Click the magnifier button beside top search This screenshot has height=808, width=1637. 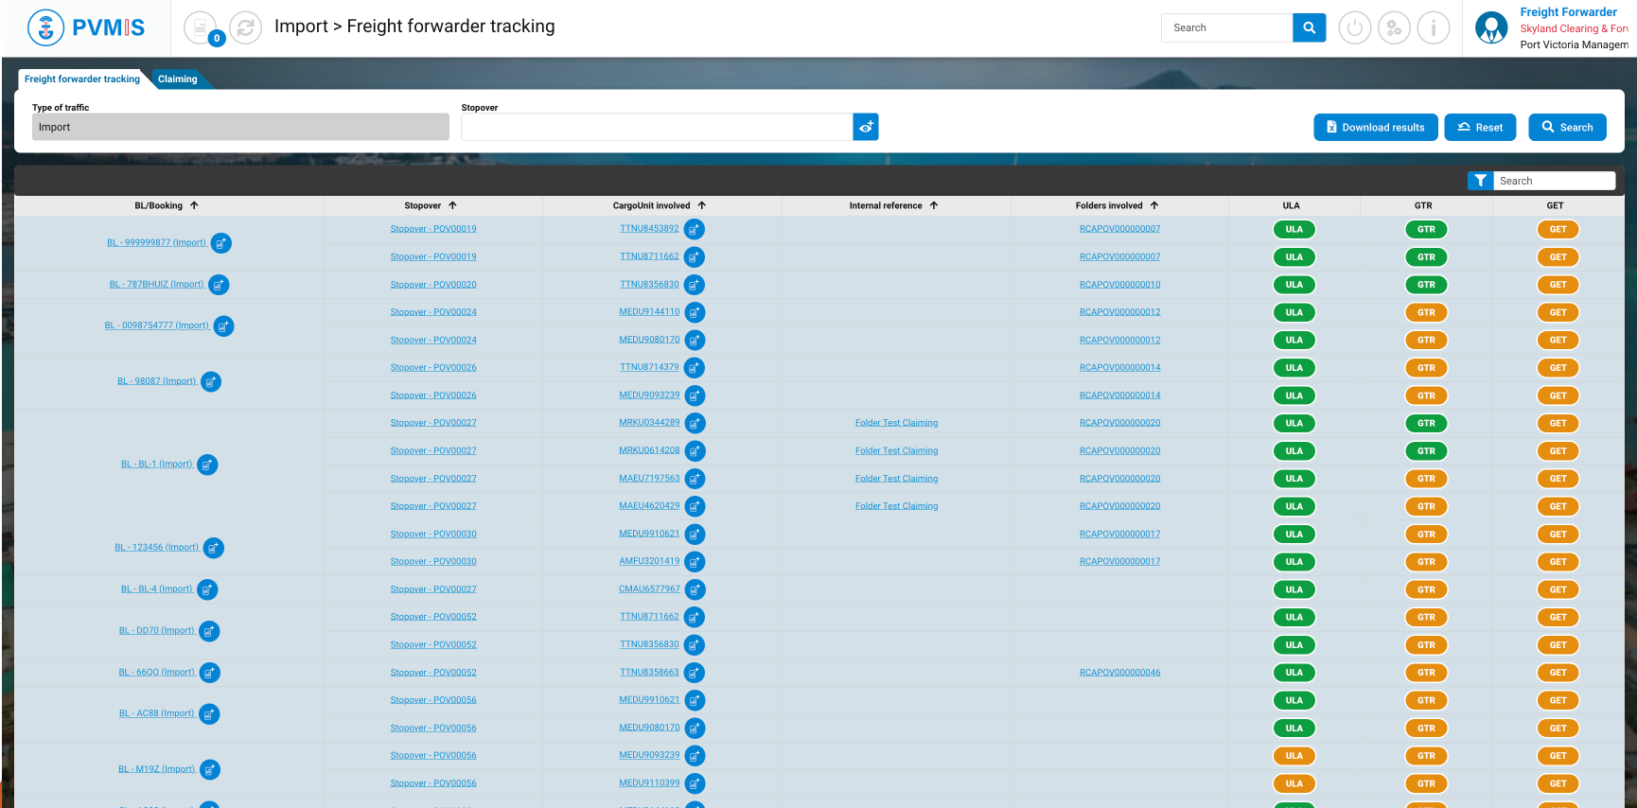pyautogui.click(x=1309, y=28)
